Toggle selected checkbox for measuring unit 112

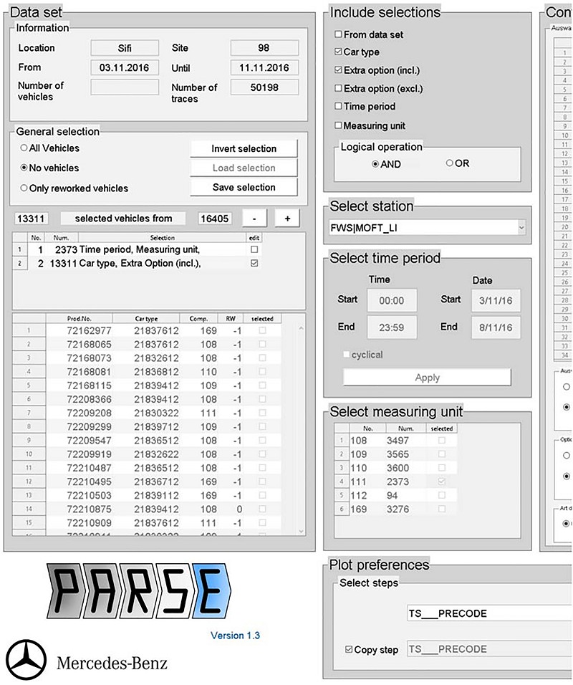pos(441,495)
